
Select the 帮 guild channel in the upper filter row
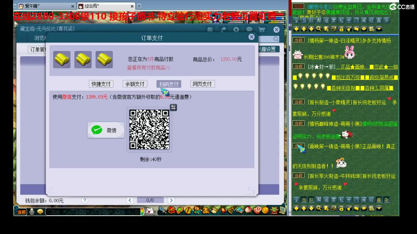pyautogui.click(x=319, y=20)
